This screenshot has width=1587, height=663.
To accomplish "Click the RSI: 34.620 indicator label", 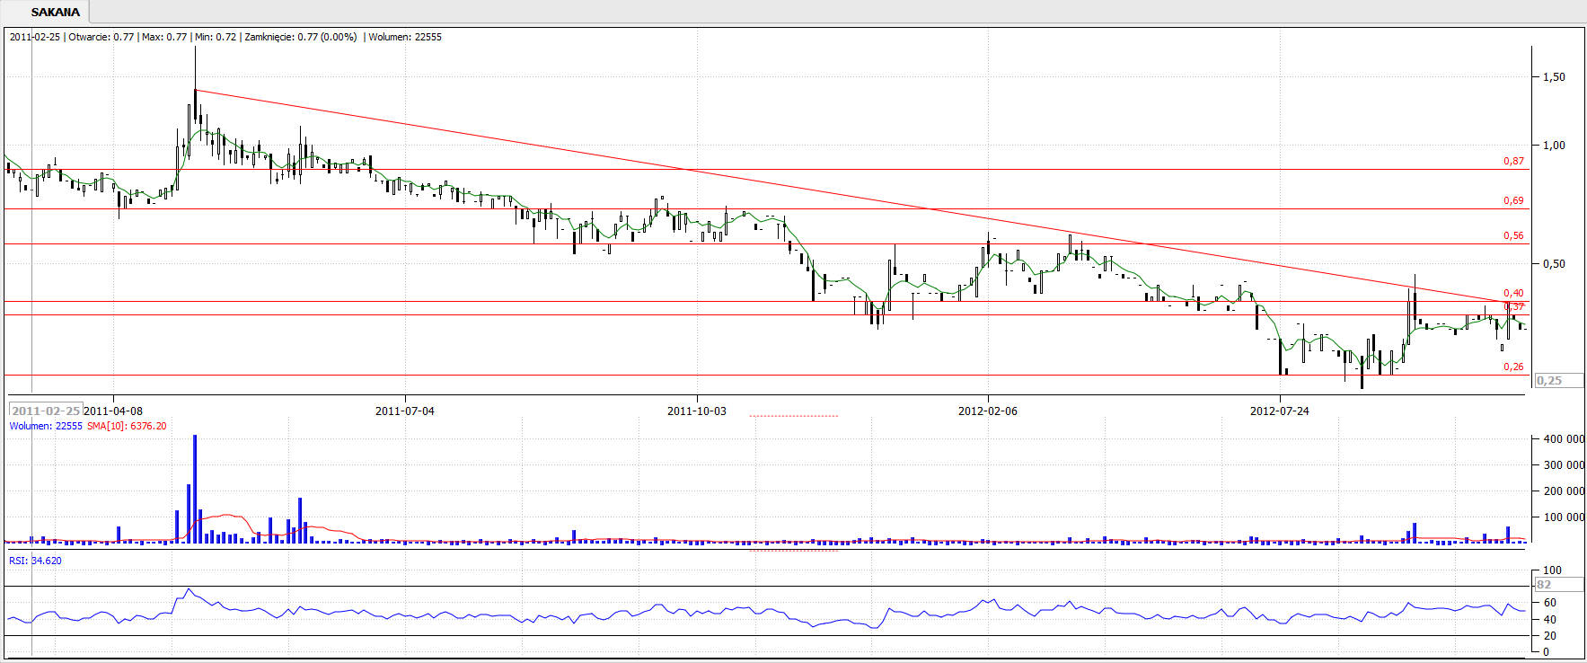I will (36, 561).
